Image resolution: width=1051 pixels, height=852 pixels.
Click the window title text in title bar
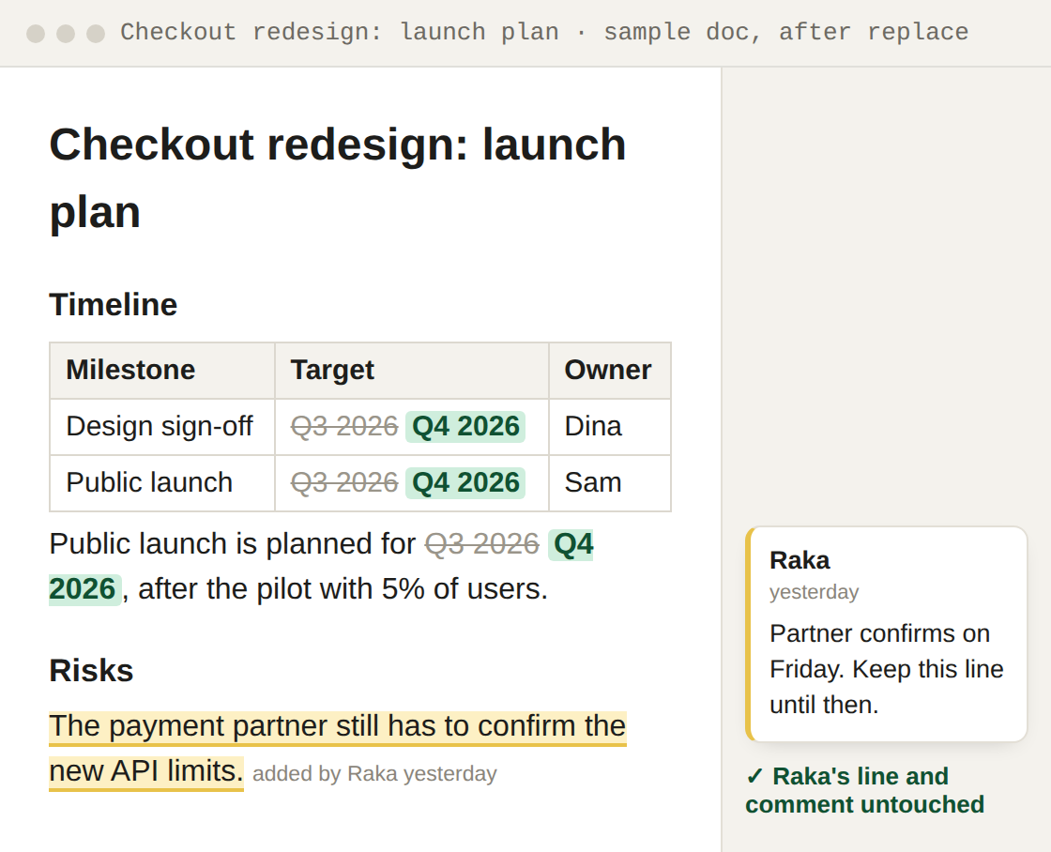point(544,32)
